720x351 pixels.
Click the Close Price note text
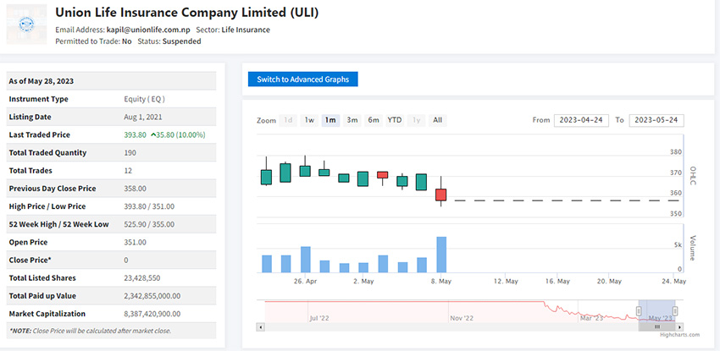tap(90, 331)
